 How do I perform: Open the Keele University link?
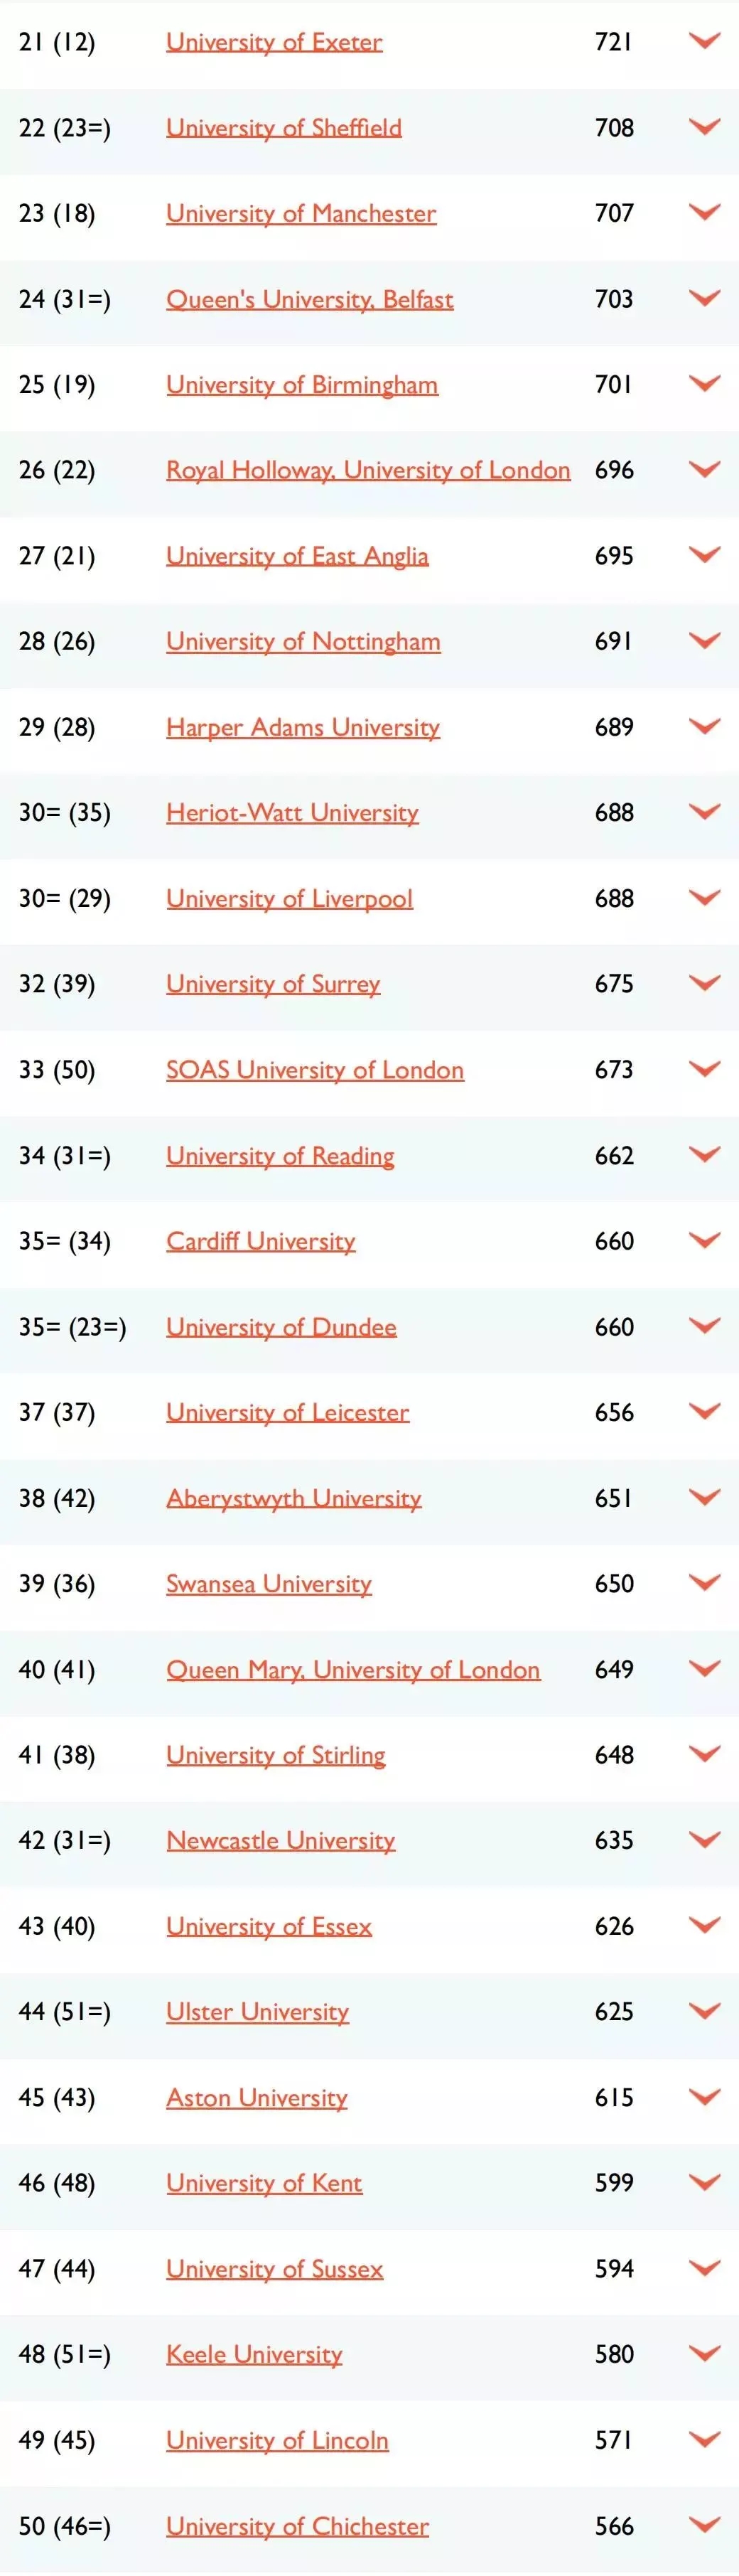(x=254, y=2354)
